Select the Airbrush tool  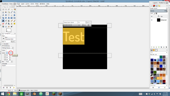[x=6, y=24]
